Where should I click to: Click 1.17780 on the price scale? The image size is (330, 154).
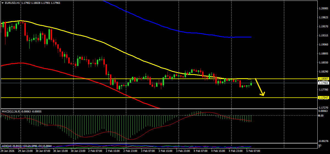[x=323, y=90]
